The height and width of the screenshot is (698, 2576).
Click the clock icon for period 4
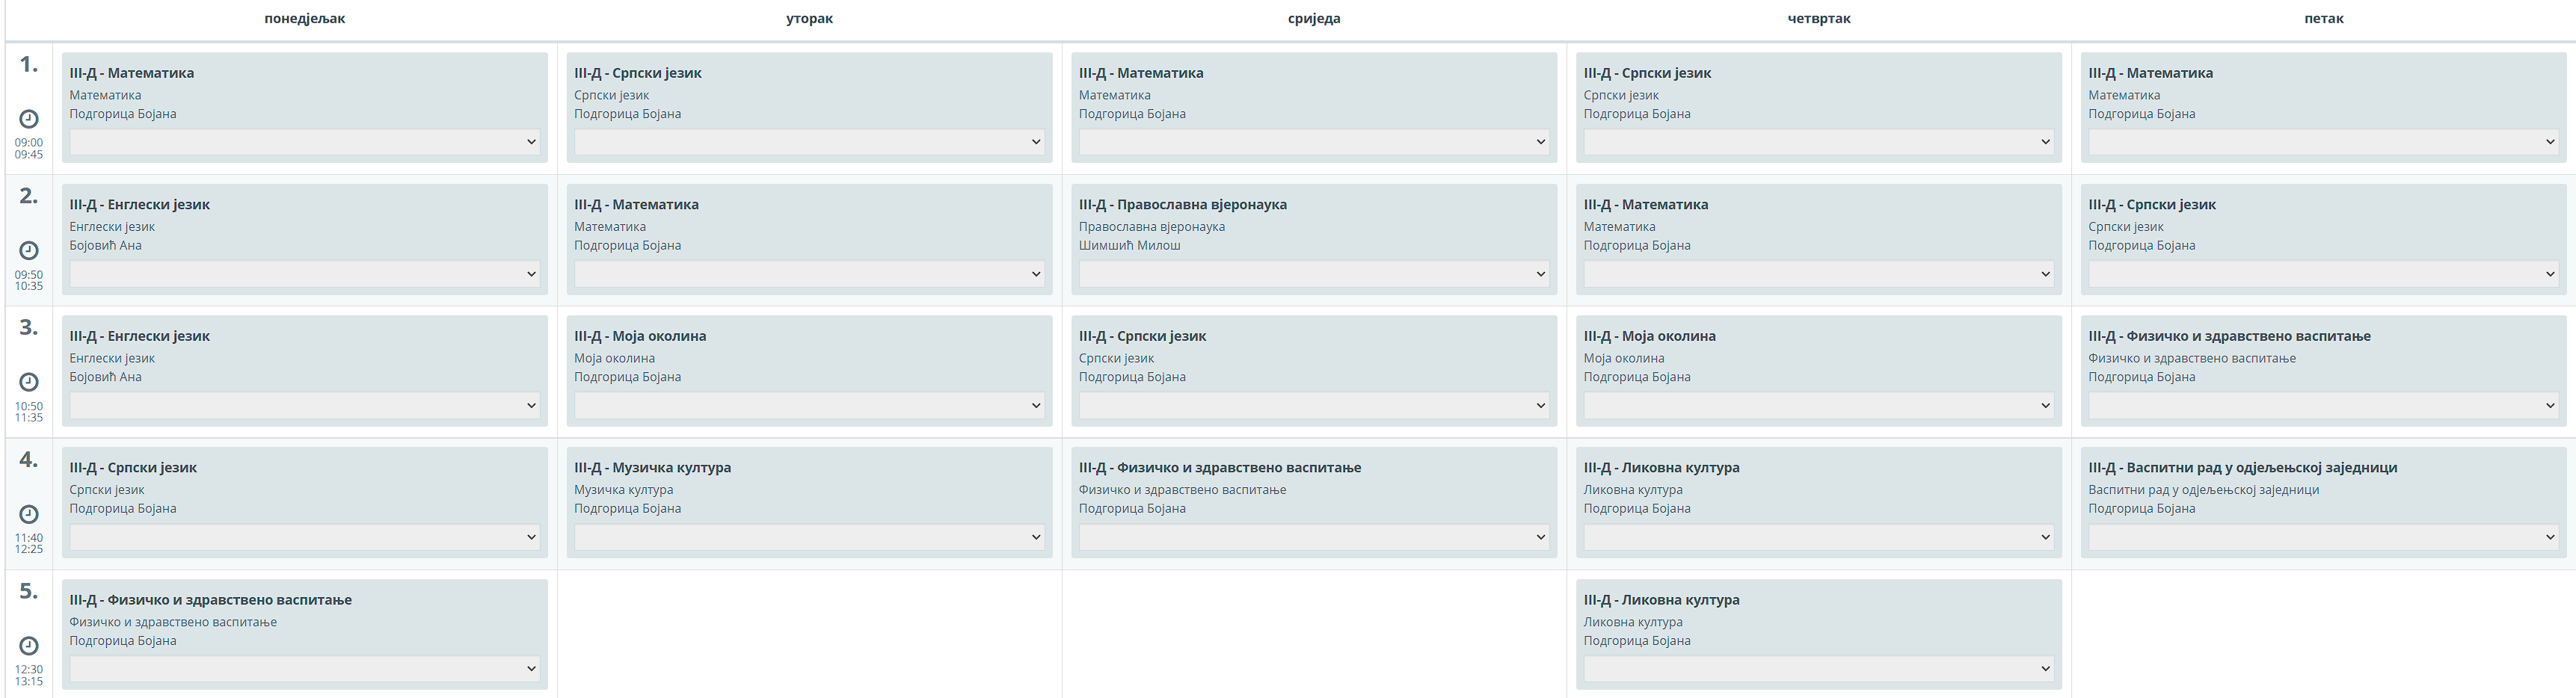[x=29, y=514]
